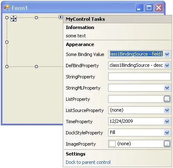The width and height of the screenshot is (173, 168).
Task: Expand StringMLProperty dropdown arrow
Action: [x=167, y=88]
